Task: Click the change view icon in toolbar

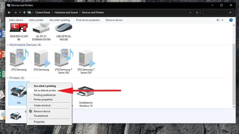Action: click(x=218, y=20)
